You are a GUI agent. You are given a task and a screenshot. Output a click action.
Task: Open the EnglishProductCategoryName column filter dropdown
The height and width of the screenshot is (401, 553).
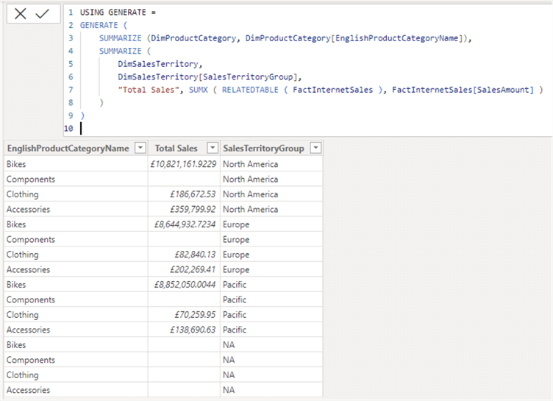(140, 149)
